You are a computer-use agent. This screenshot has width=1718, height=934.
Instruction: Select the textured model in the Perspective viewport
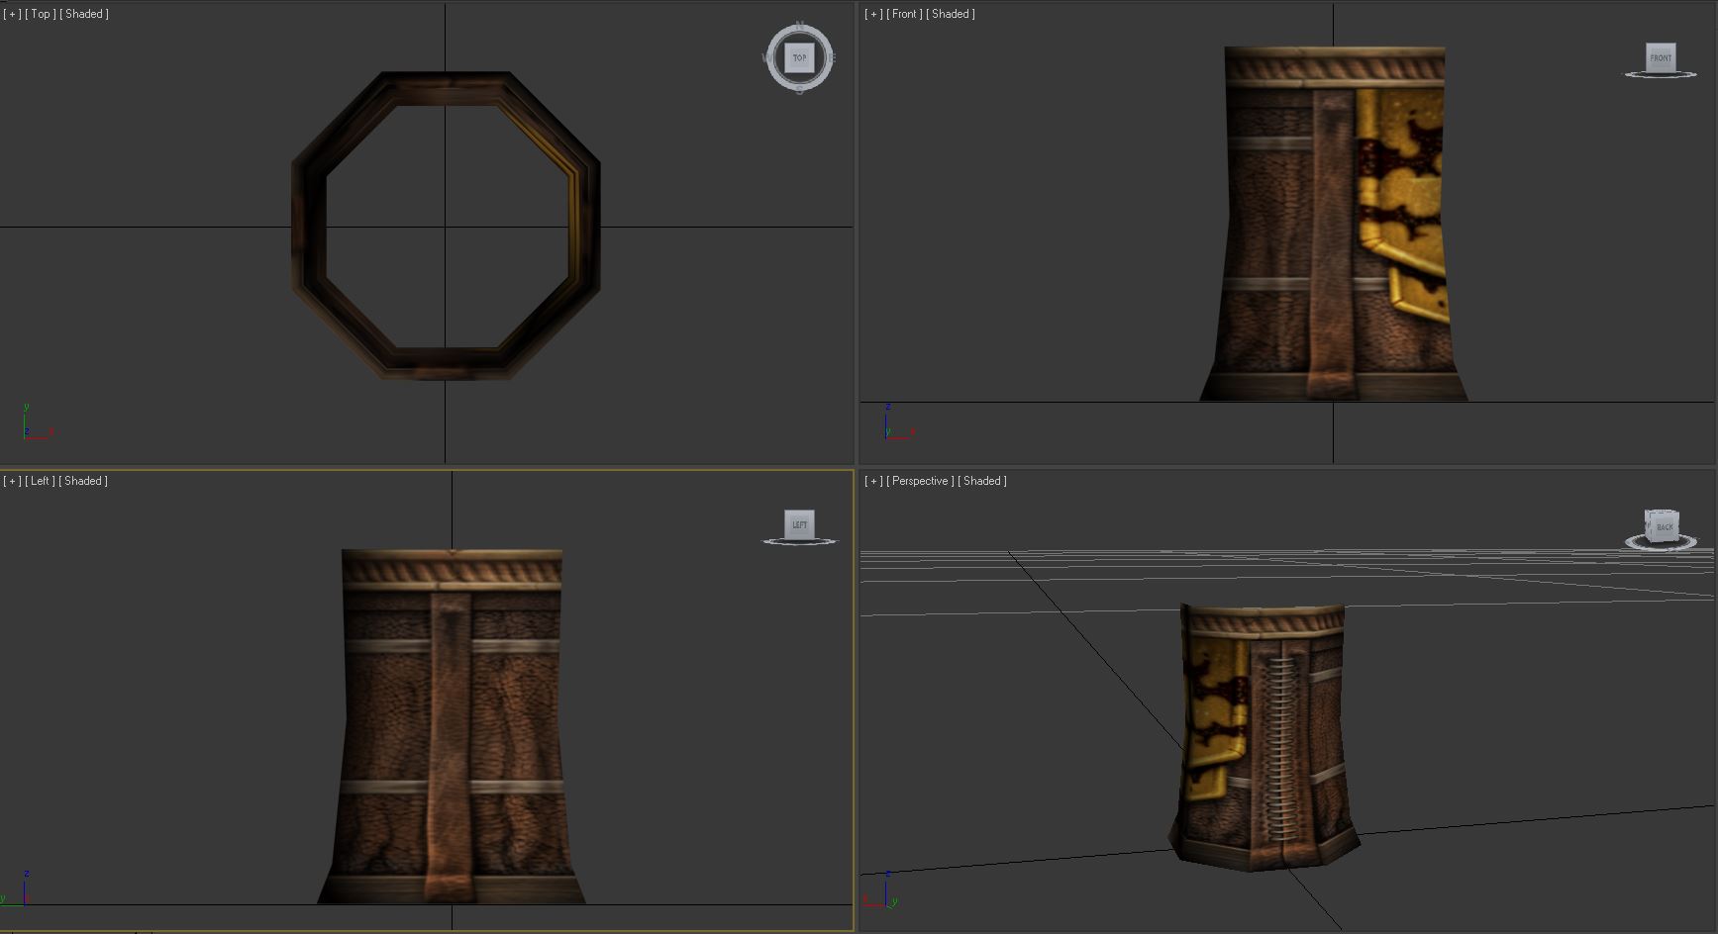point(1263,737)
